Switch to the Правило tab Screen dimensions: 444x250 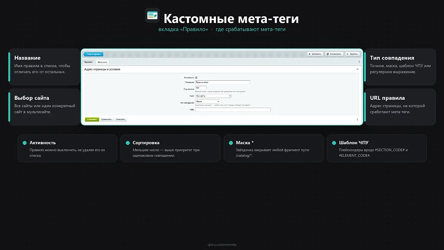pos(88,62)
